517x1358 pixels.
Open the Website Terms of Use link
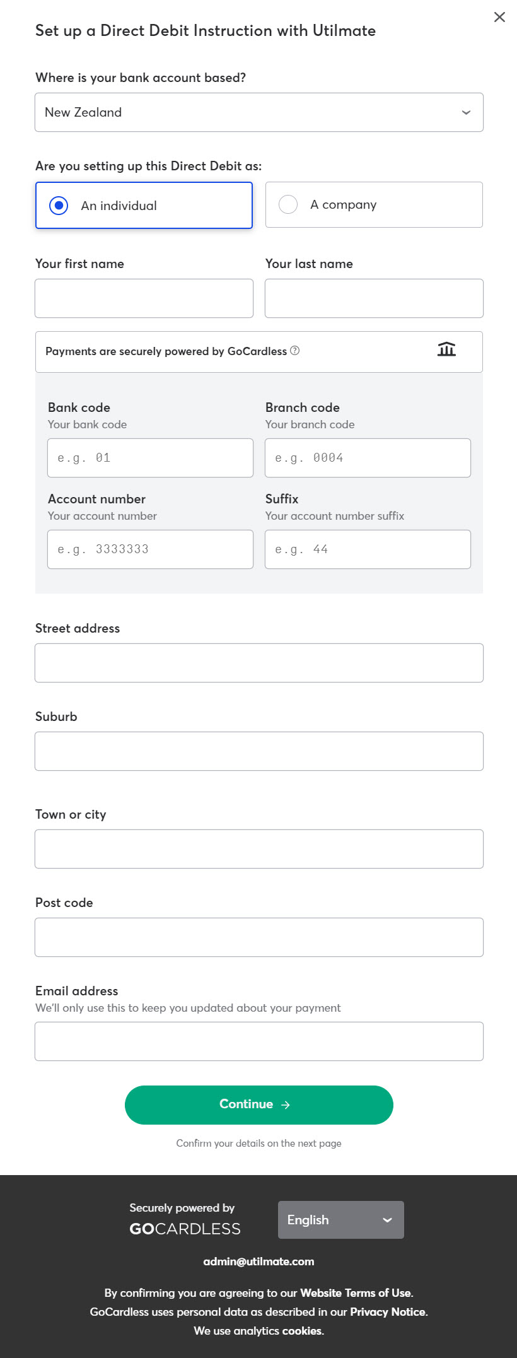point(356,1293)
